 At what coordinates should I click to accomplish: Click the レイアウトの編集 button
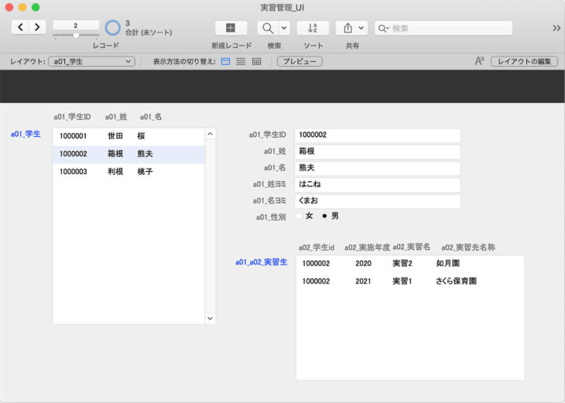click(x=524, y=61)
